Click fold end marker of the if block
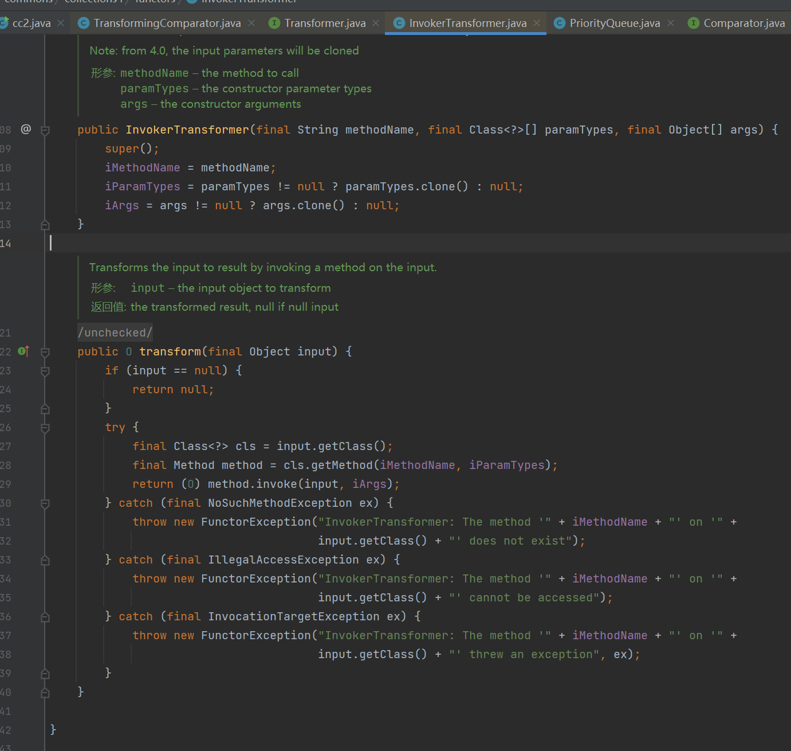 [x=45, y=409]
